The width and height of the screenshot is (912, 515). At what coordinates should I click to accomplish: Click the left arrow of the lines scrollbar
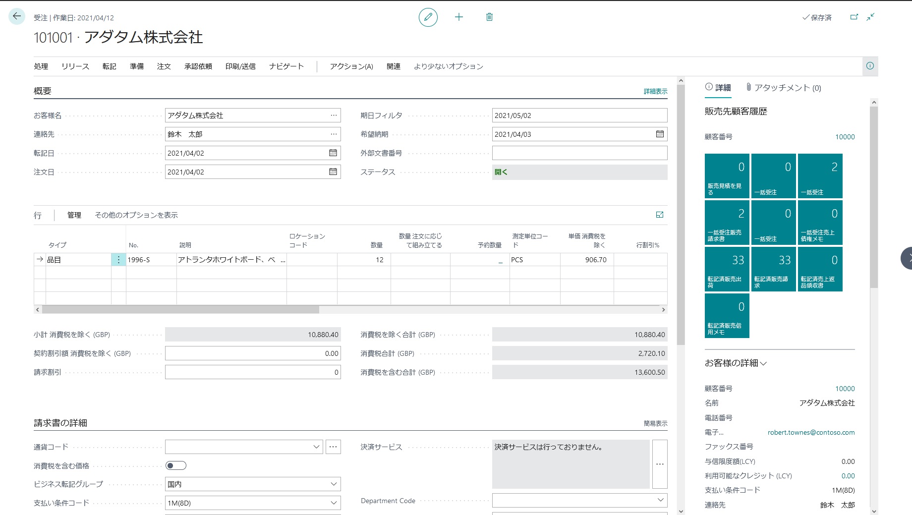38,310
